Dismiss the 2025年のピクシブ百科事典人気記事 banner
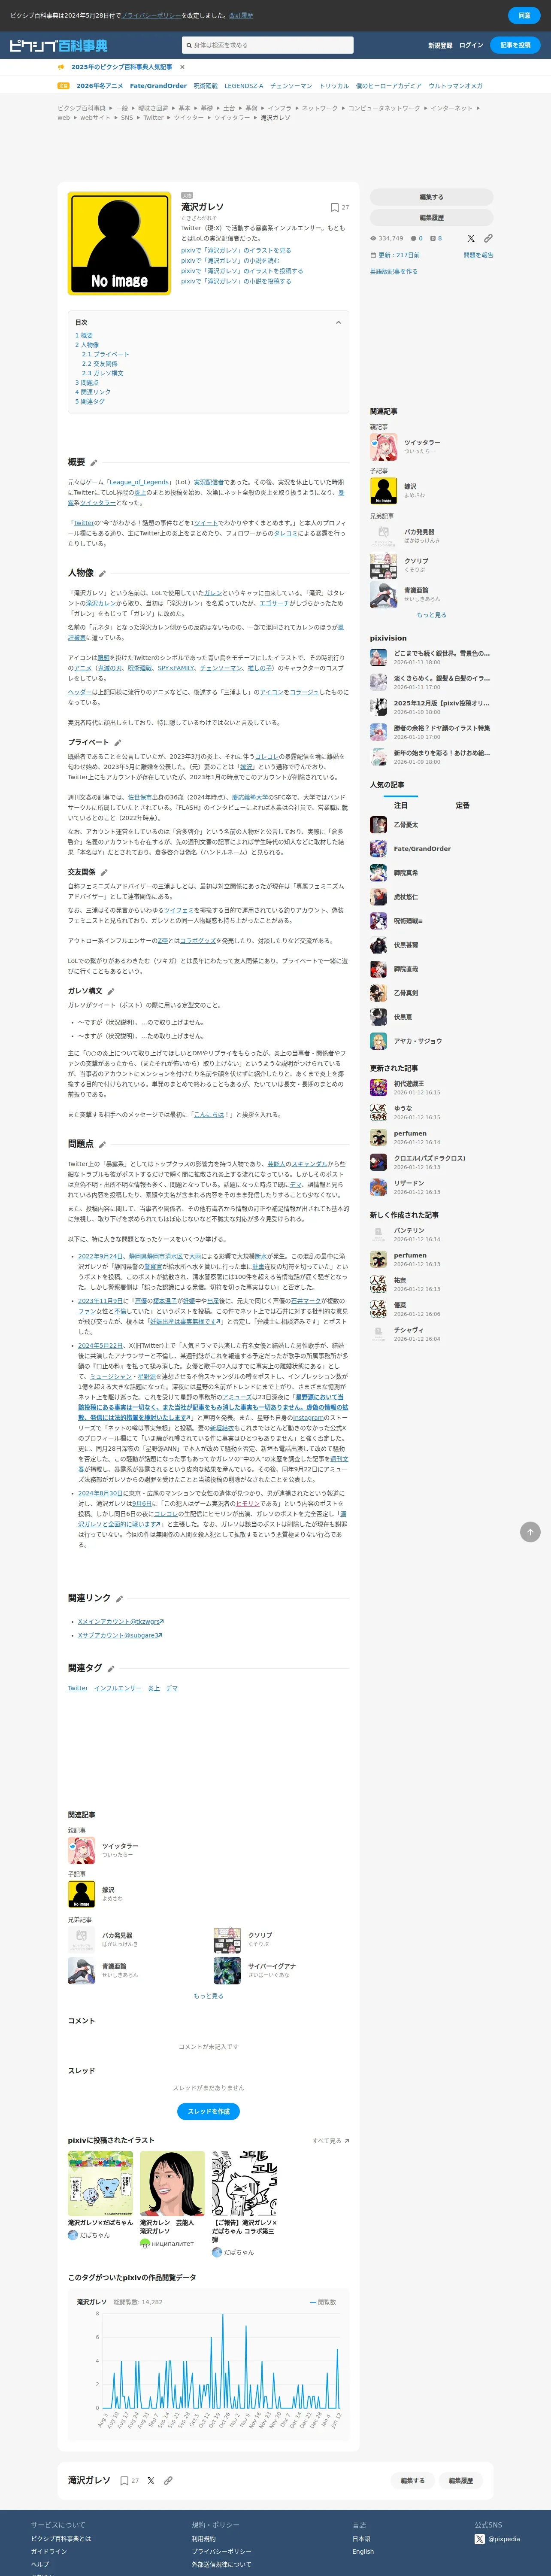The width and height of the screenshot is (551, 2576). [x=183, y=67]
